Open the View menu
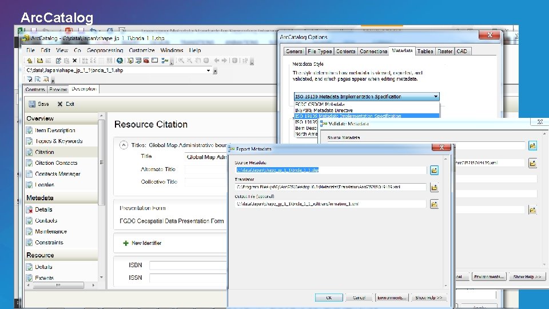Image resolution: width=549 pixels, height=309 pixels. click(62, 50)
